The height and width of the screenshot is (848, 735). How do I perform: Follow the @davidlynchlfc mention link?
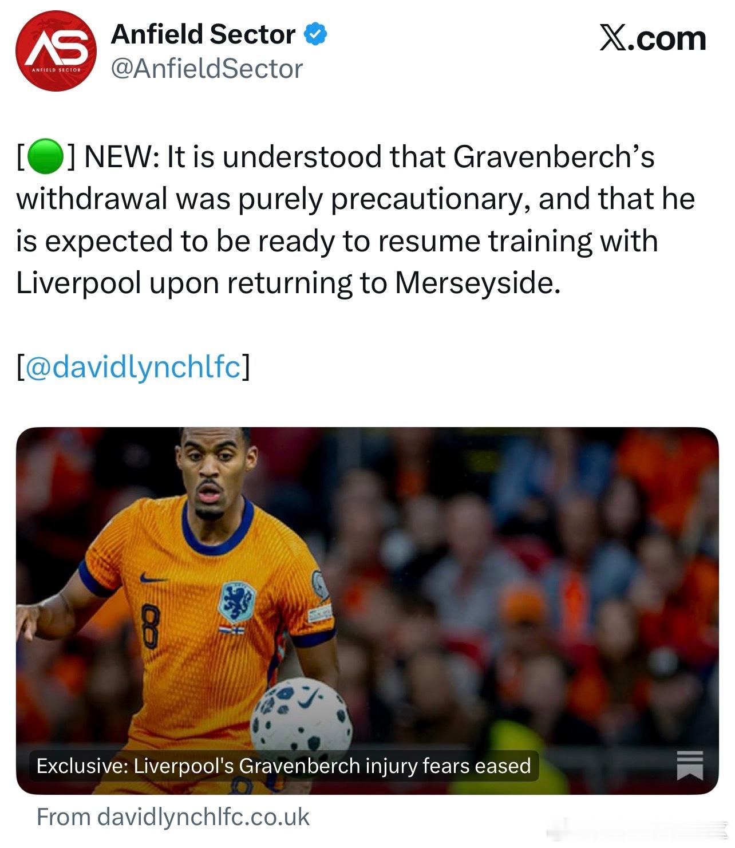(133, 366)
